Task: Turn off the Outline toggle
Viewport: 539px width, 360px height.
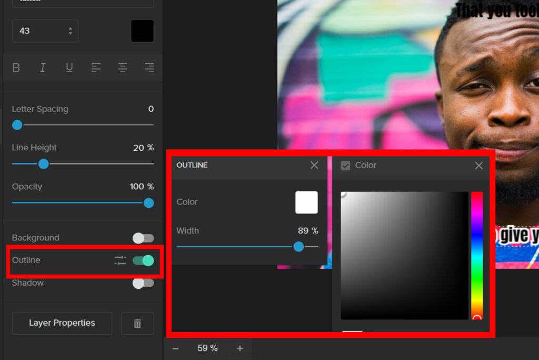Action: [143, 260]
